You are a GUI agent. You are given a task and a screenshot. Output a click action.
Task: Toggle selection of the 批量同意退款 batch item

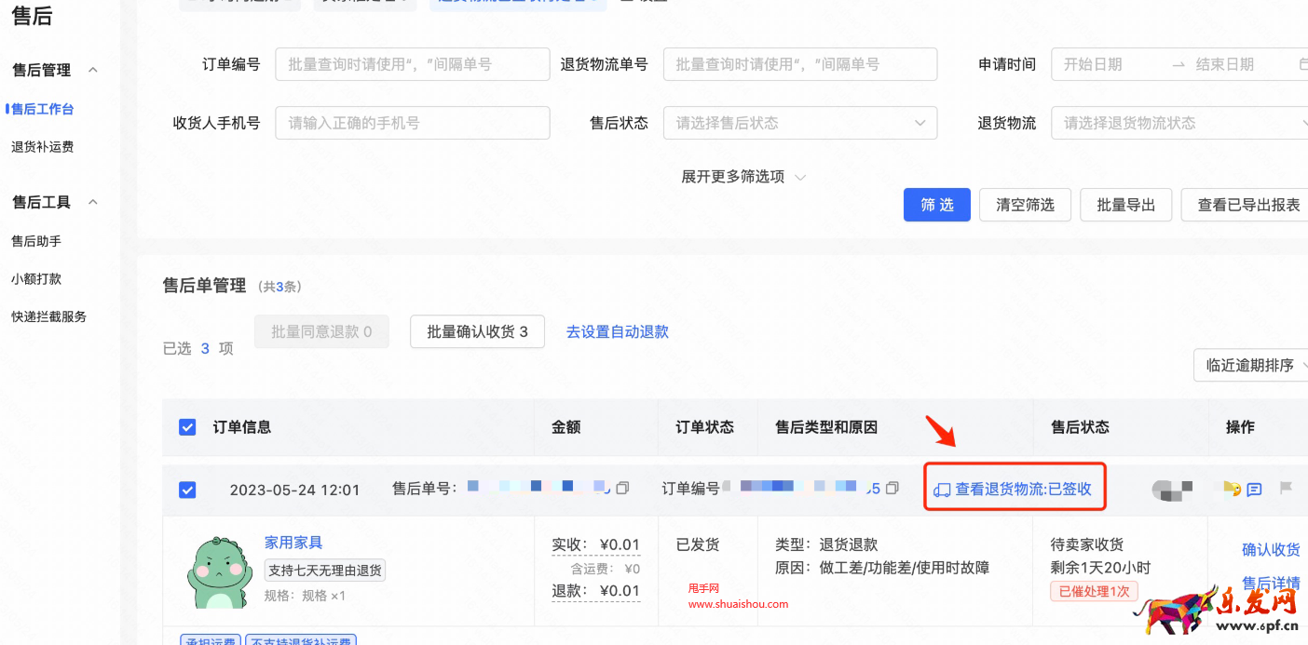(x=321, y=331)
